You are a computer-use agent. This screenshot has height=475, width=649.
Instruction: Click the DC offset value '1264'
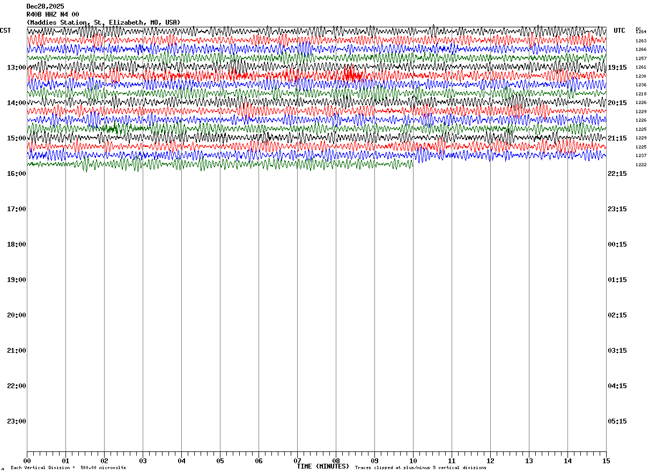pos(641,32)
